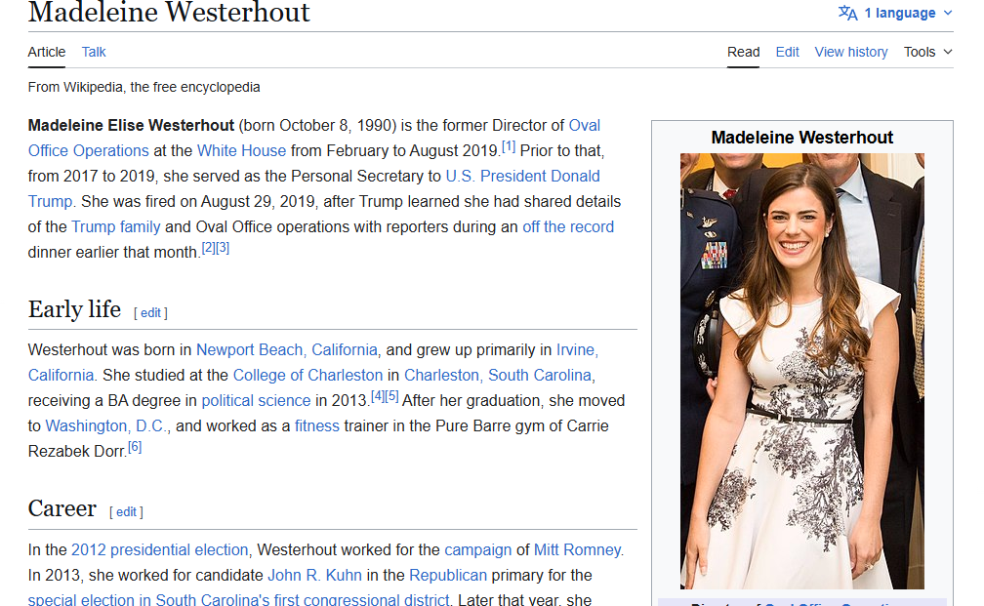Image resolution: width=984 pixels, height=606 pixels.
Task: Click the language translation icon
Action: pos(847,14)
